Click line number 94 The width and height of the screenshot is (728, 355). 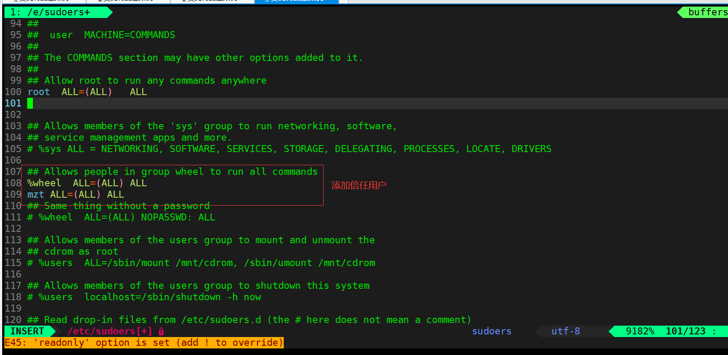point(16,24)
